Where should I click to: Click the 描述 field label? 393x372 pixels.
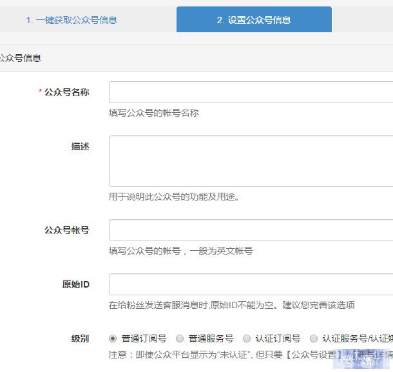point(80,146)
